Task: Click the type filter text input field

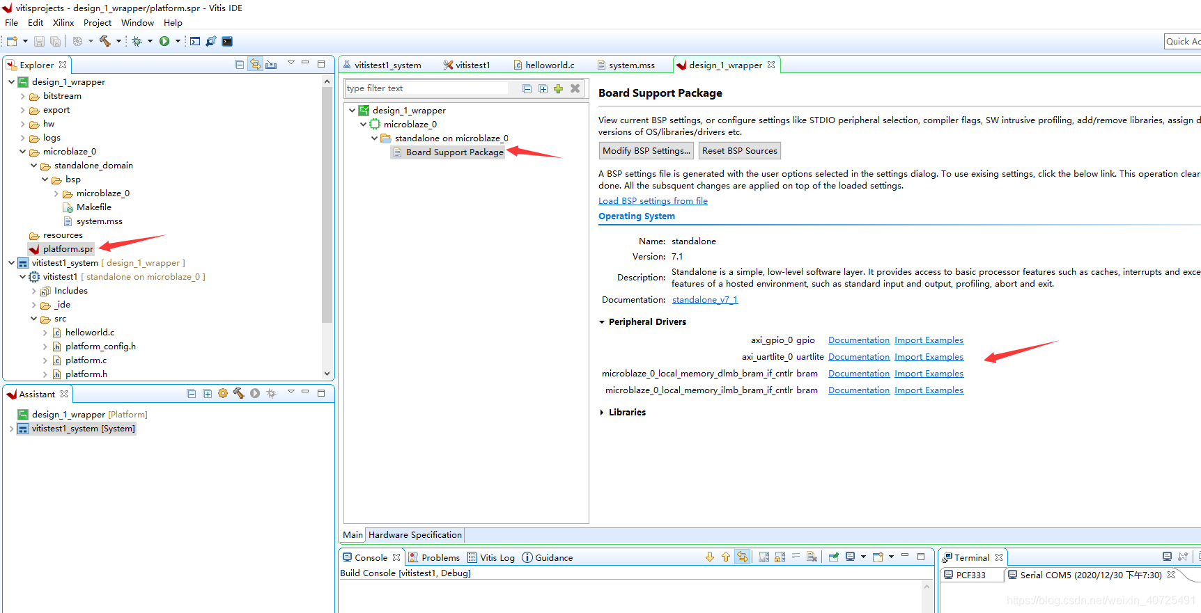Action: [x=427, y=88]
